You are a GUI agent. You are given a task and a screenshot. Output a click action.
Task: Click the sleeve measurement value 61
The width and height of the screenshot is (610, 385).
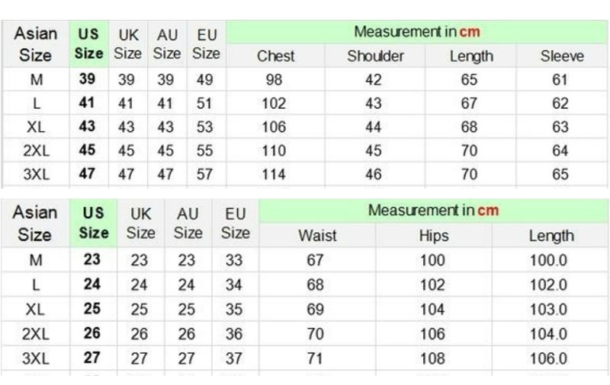point(560,80)
